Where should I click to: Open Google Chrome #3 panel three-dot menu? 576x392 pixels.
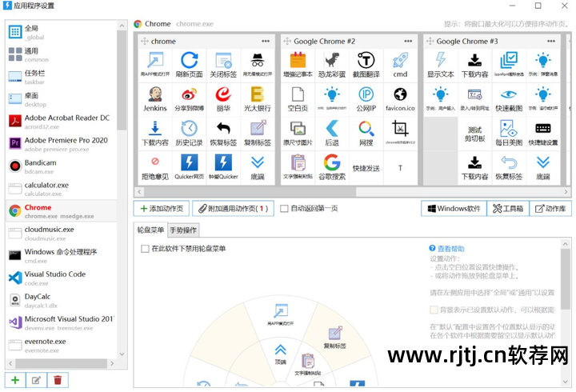pos(551,41)
